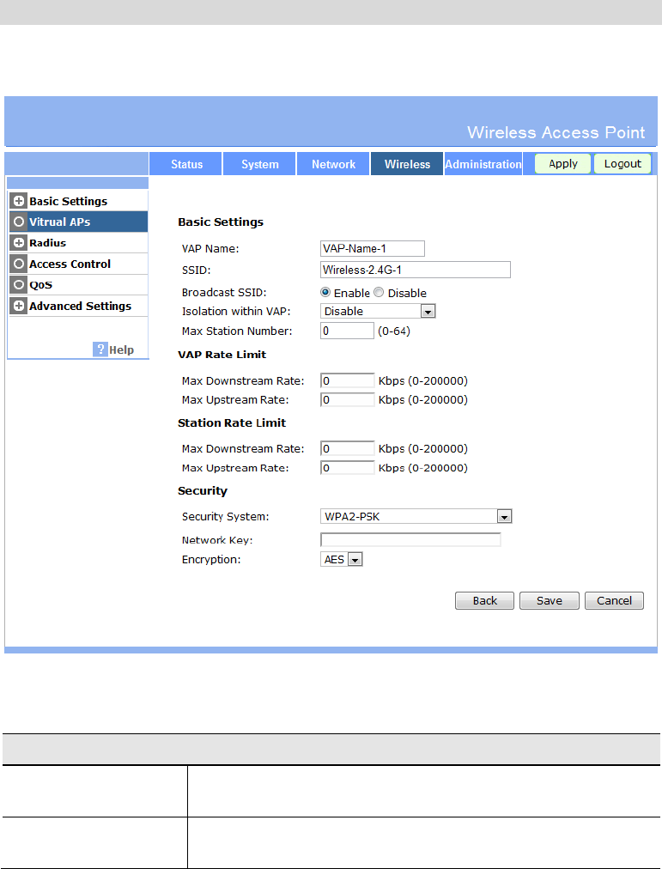Switch to the Administration tab
The width and height of the screenshot is (662, 869).
(483, 164)
